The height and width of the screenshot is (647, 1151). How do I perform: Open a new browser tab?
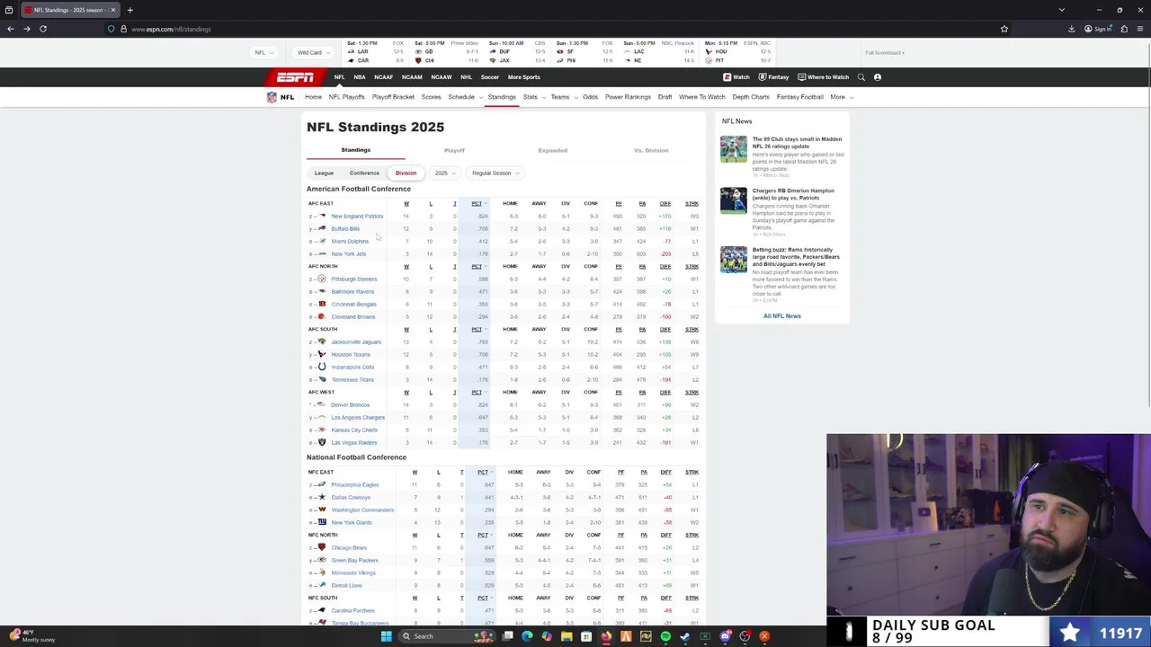[x=129, y=10]
